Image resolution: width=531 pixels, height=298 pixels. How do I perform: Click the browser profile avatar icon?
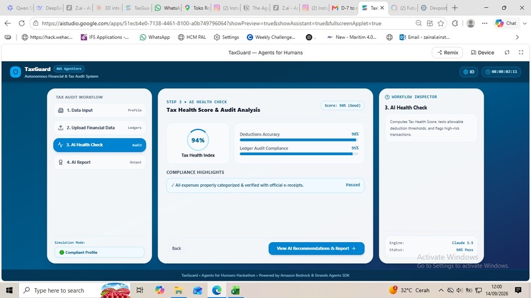pos(470,23)
